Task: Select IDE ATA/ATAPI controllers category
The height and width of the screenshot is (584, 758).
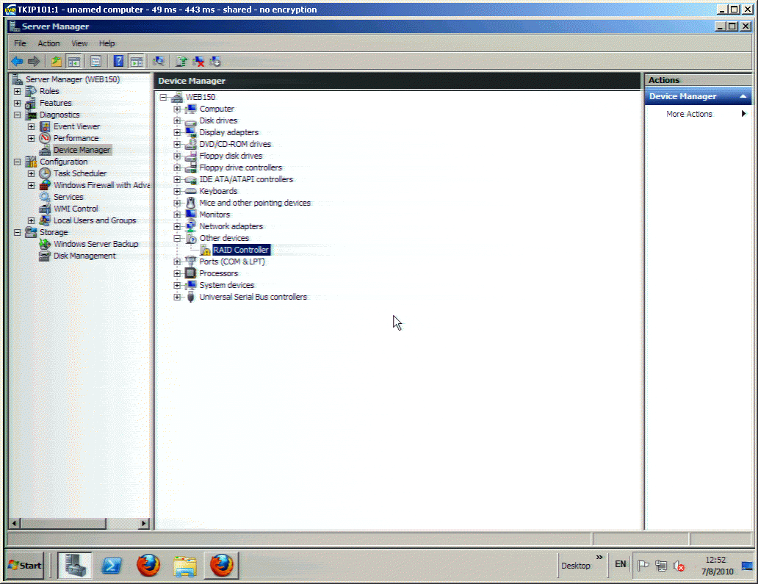Action: click(x=246, y=179)
